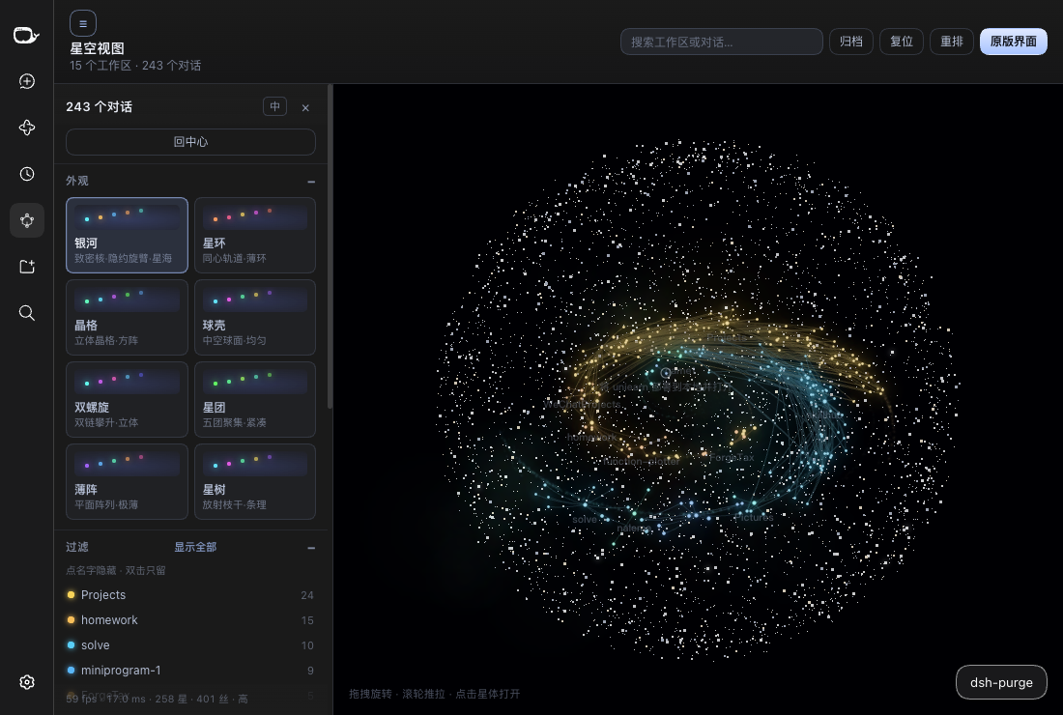
Task: Click the 显示全部 link
Action: (195, 547)
